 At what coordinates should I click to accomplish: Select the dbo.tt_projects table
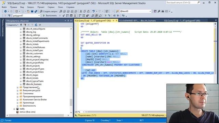point(33,66)
